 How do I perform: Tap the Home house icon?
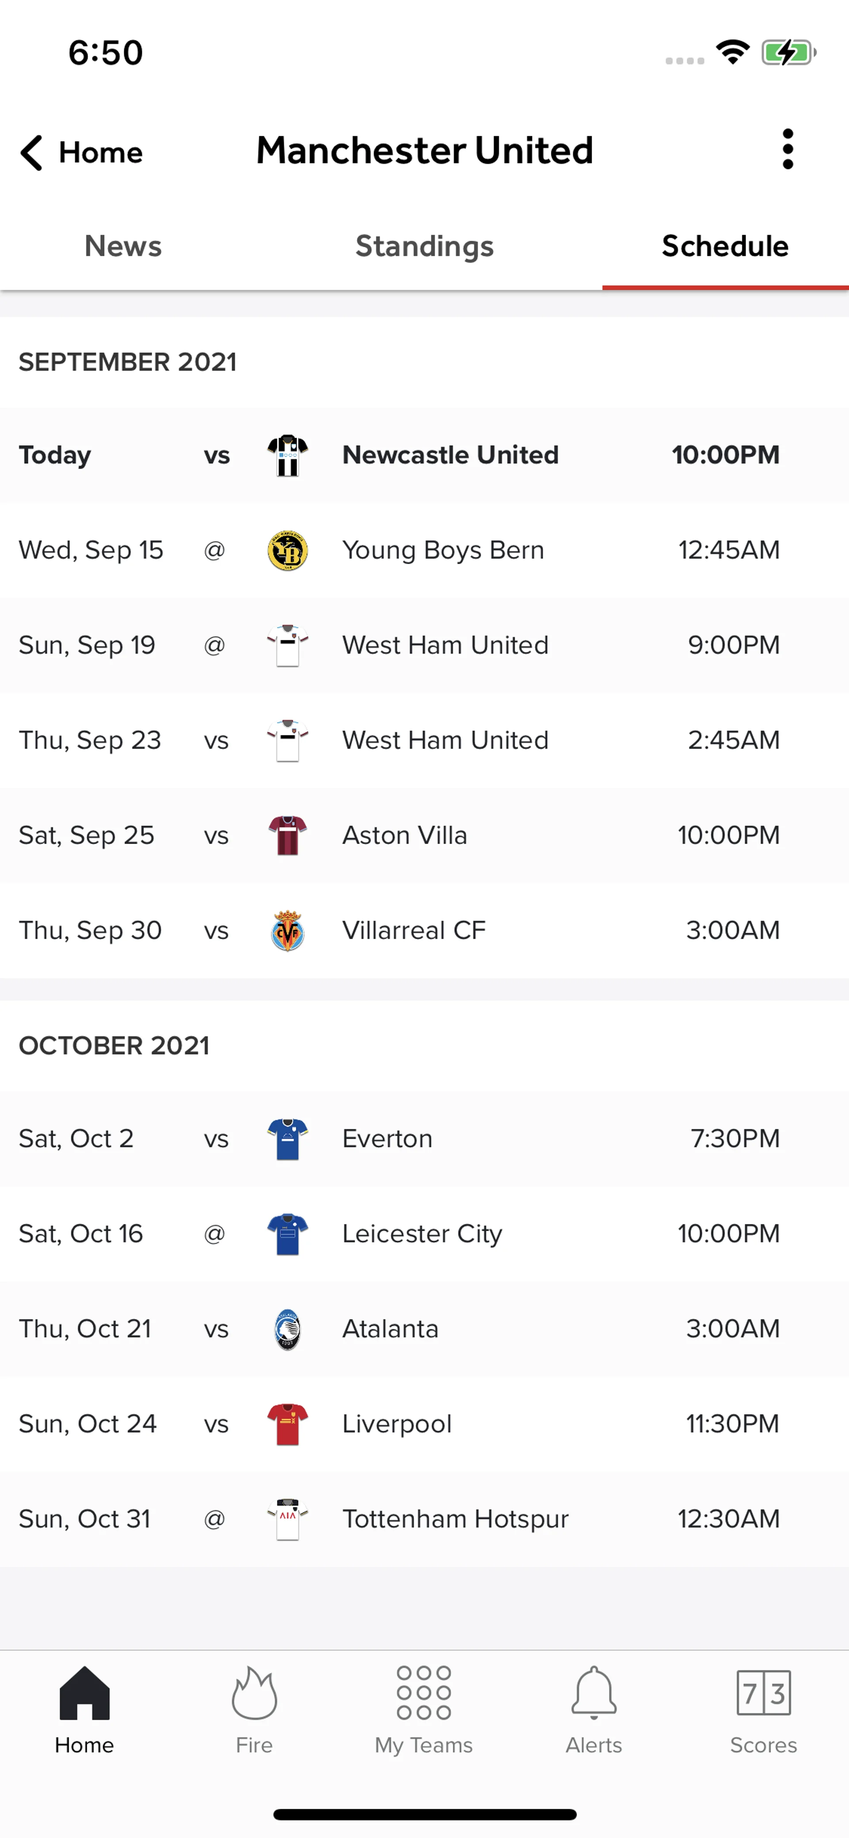[x=84, y=1694]
